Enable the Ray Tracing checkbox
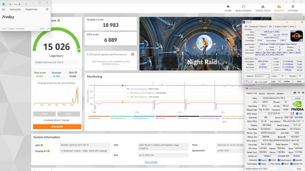The height and width of the screenshot is (171, 305). 270,164
